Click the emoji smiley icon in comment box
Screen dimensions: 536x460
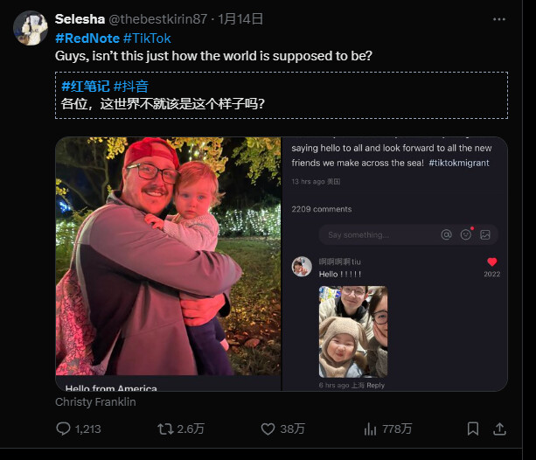pos(466,234)
